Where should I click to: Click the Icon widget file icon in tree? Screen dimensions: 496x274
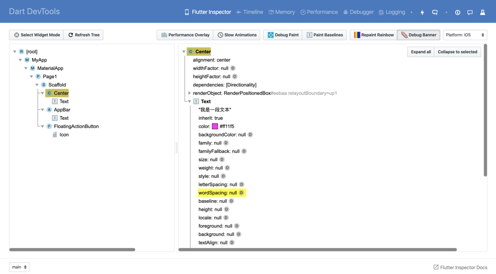pyautogui.click(x=55, y=135)
